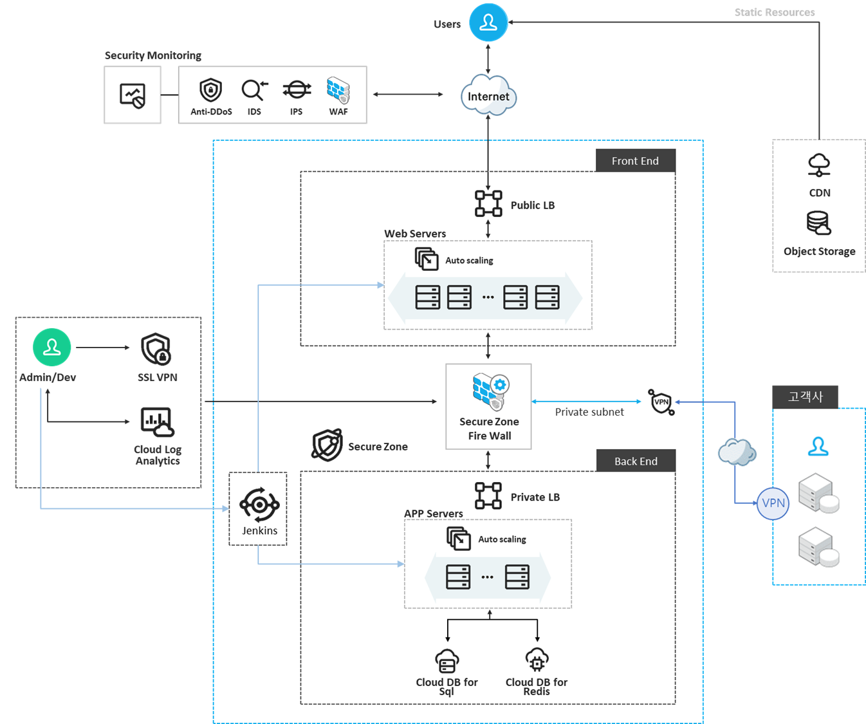Select the SSL VPN shield icon
Screen dimensions: 866x724
[x=156, y=349]
